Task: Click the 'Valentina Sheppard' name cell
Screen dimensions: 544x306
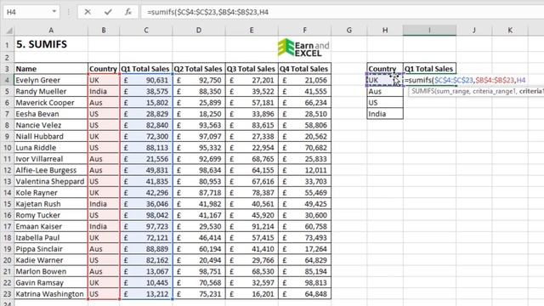Action: pos(51,181)
